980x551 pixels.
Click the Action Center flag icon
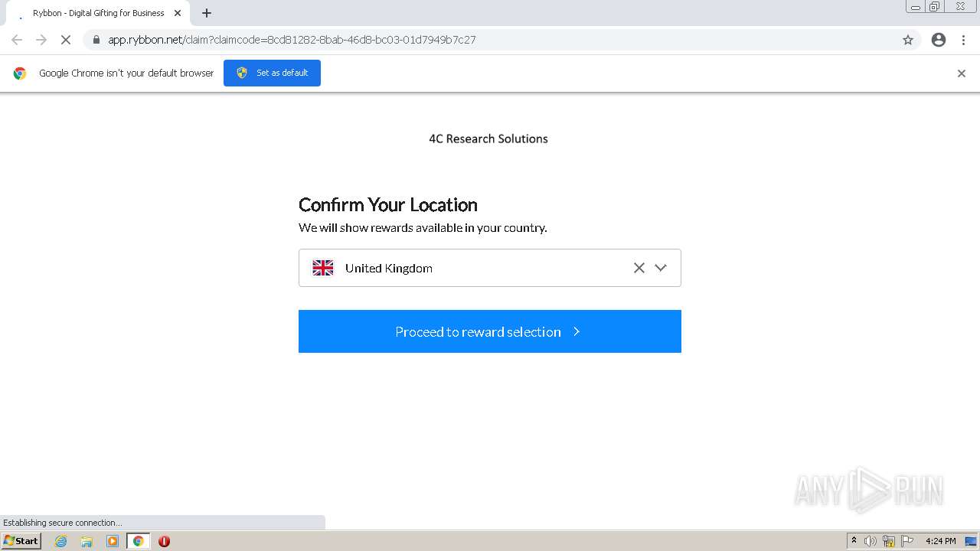pyautogui.click(x=907, y=541)
